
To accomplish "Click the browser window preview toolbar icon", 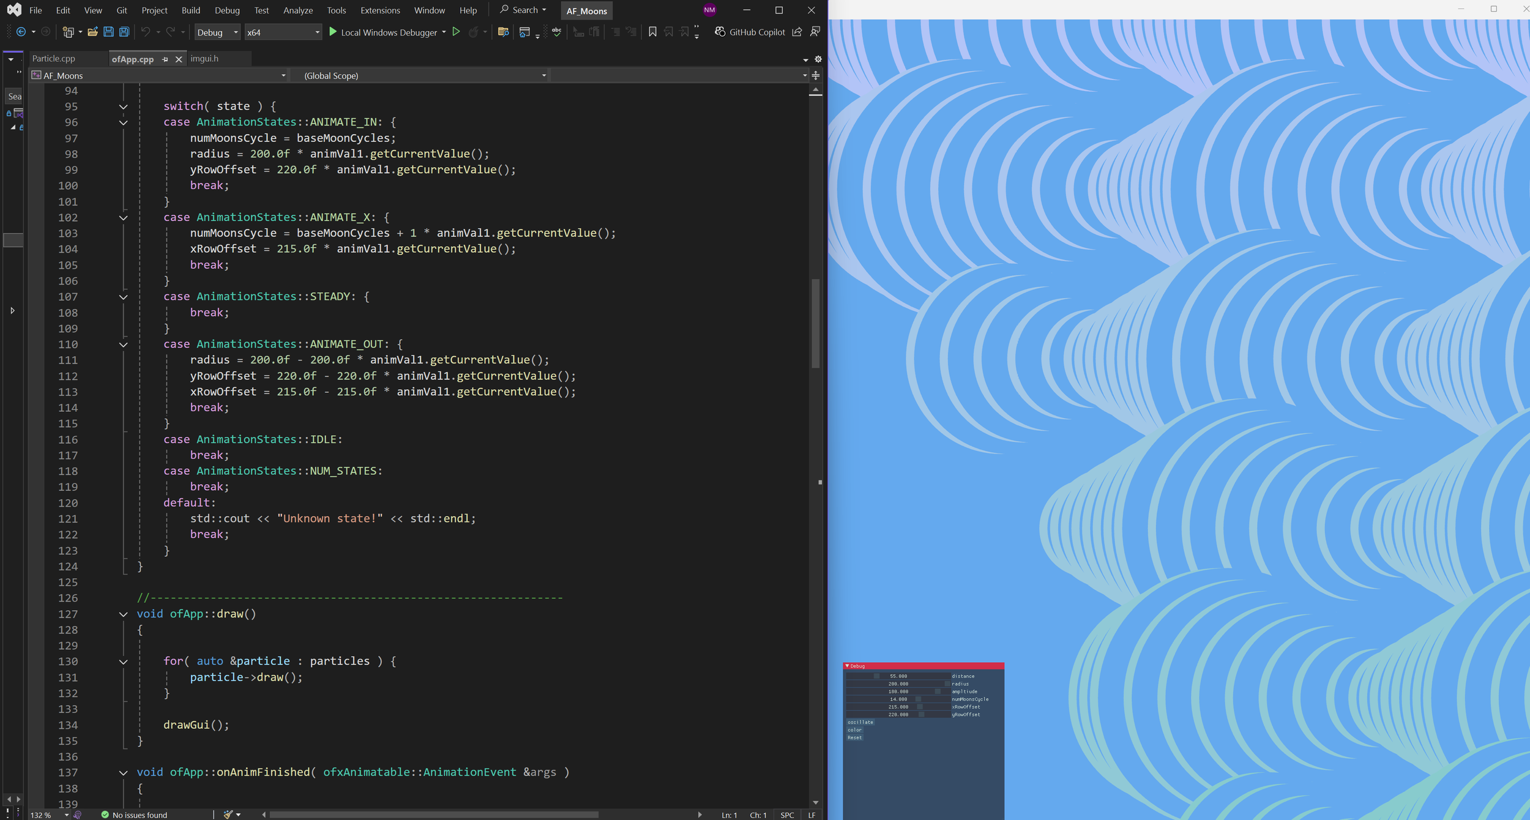I will coord(524,32).
